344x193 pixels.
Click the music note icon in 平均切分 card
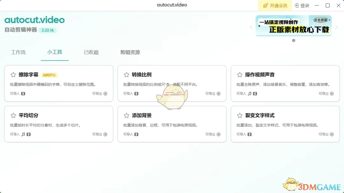click(x=23, y=134)
